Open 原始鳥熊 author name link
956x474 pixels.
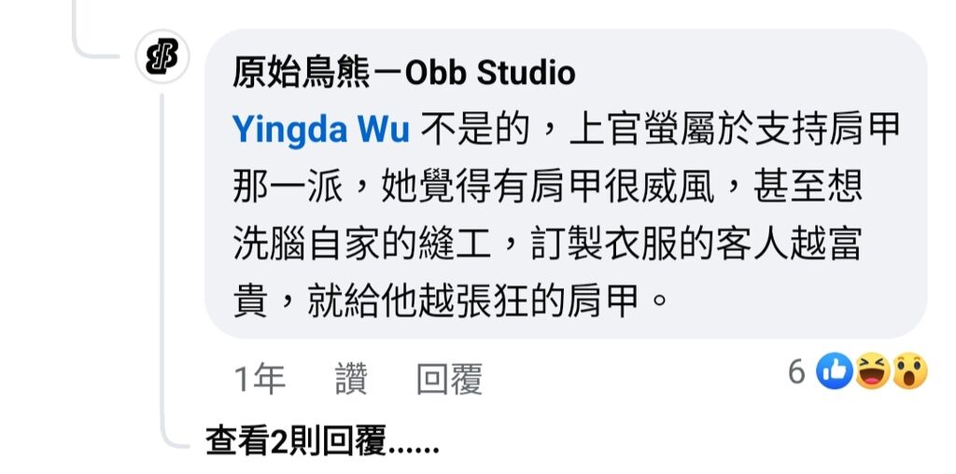(302, 74)
